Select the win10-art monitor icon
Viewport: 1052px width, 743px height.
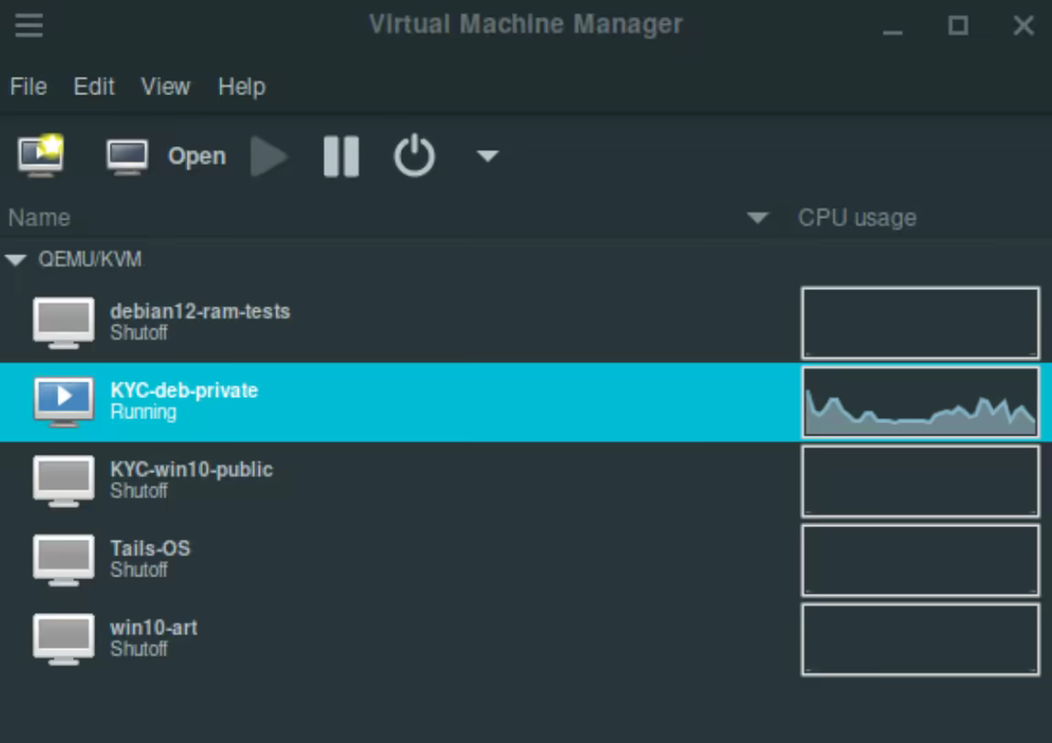(x=64, y=640)
